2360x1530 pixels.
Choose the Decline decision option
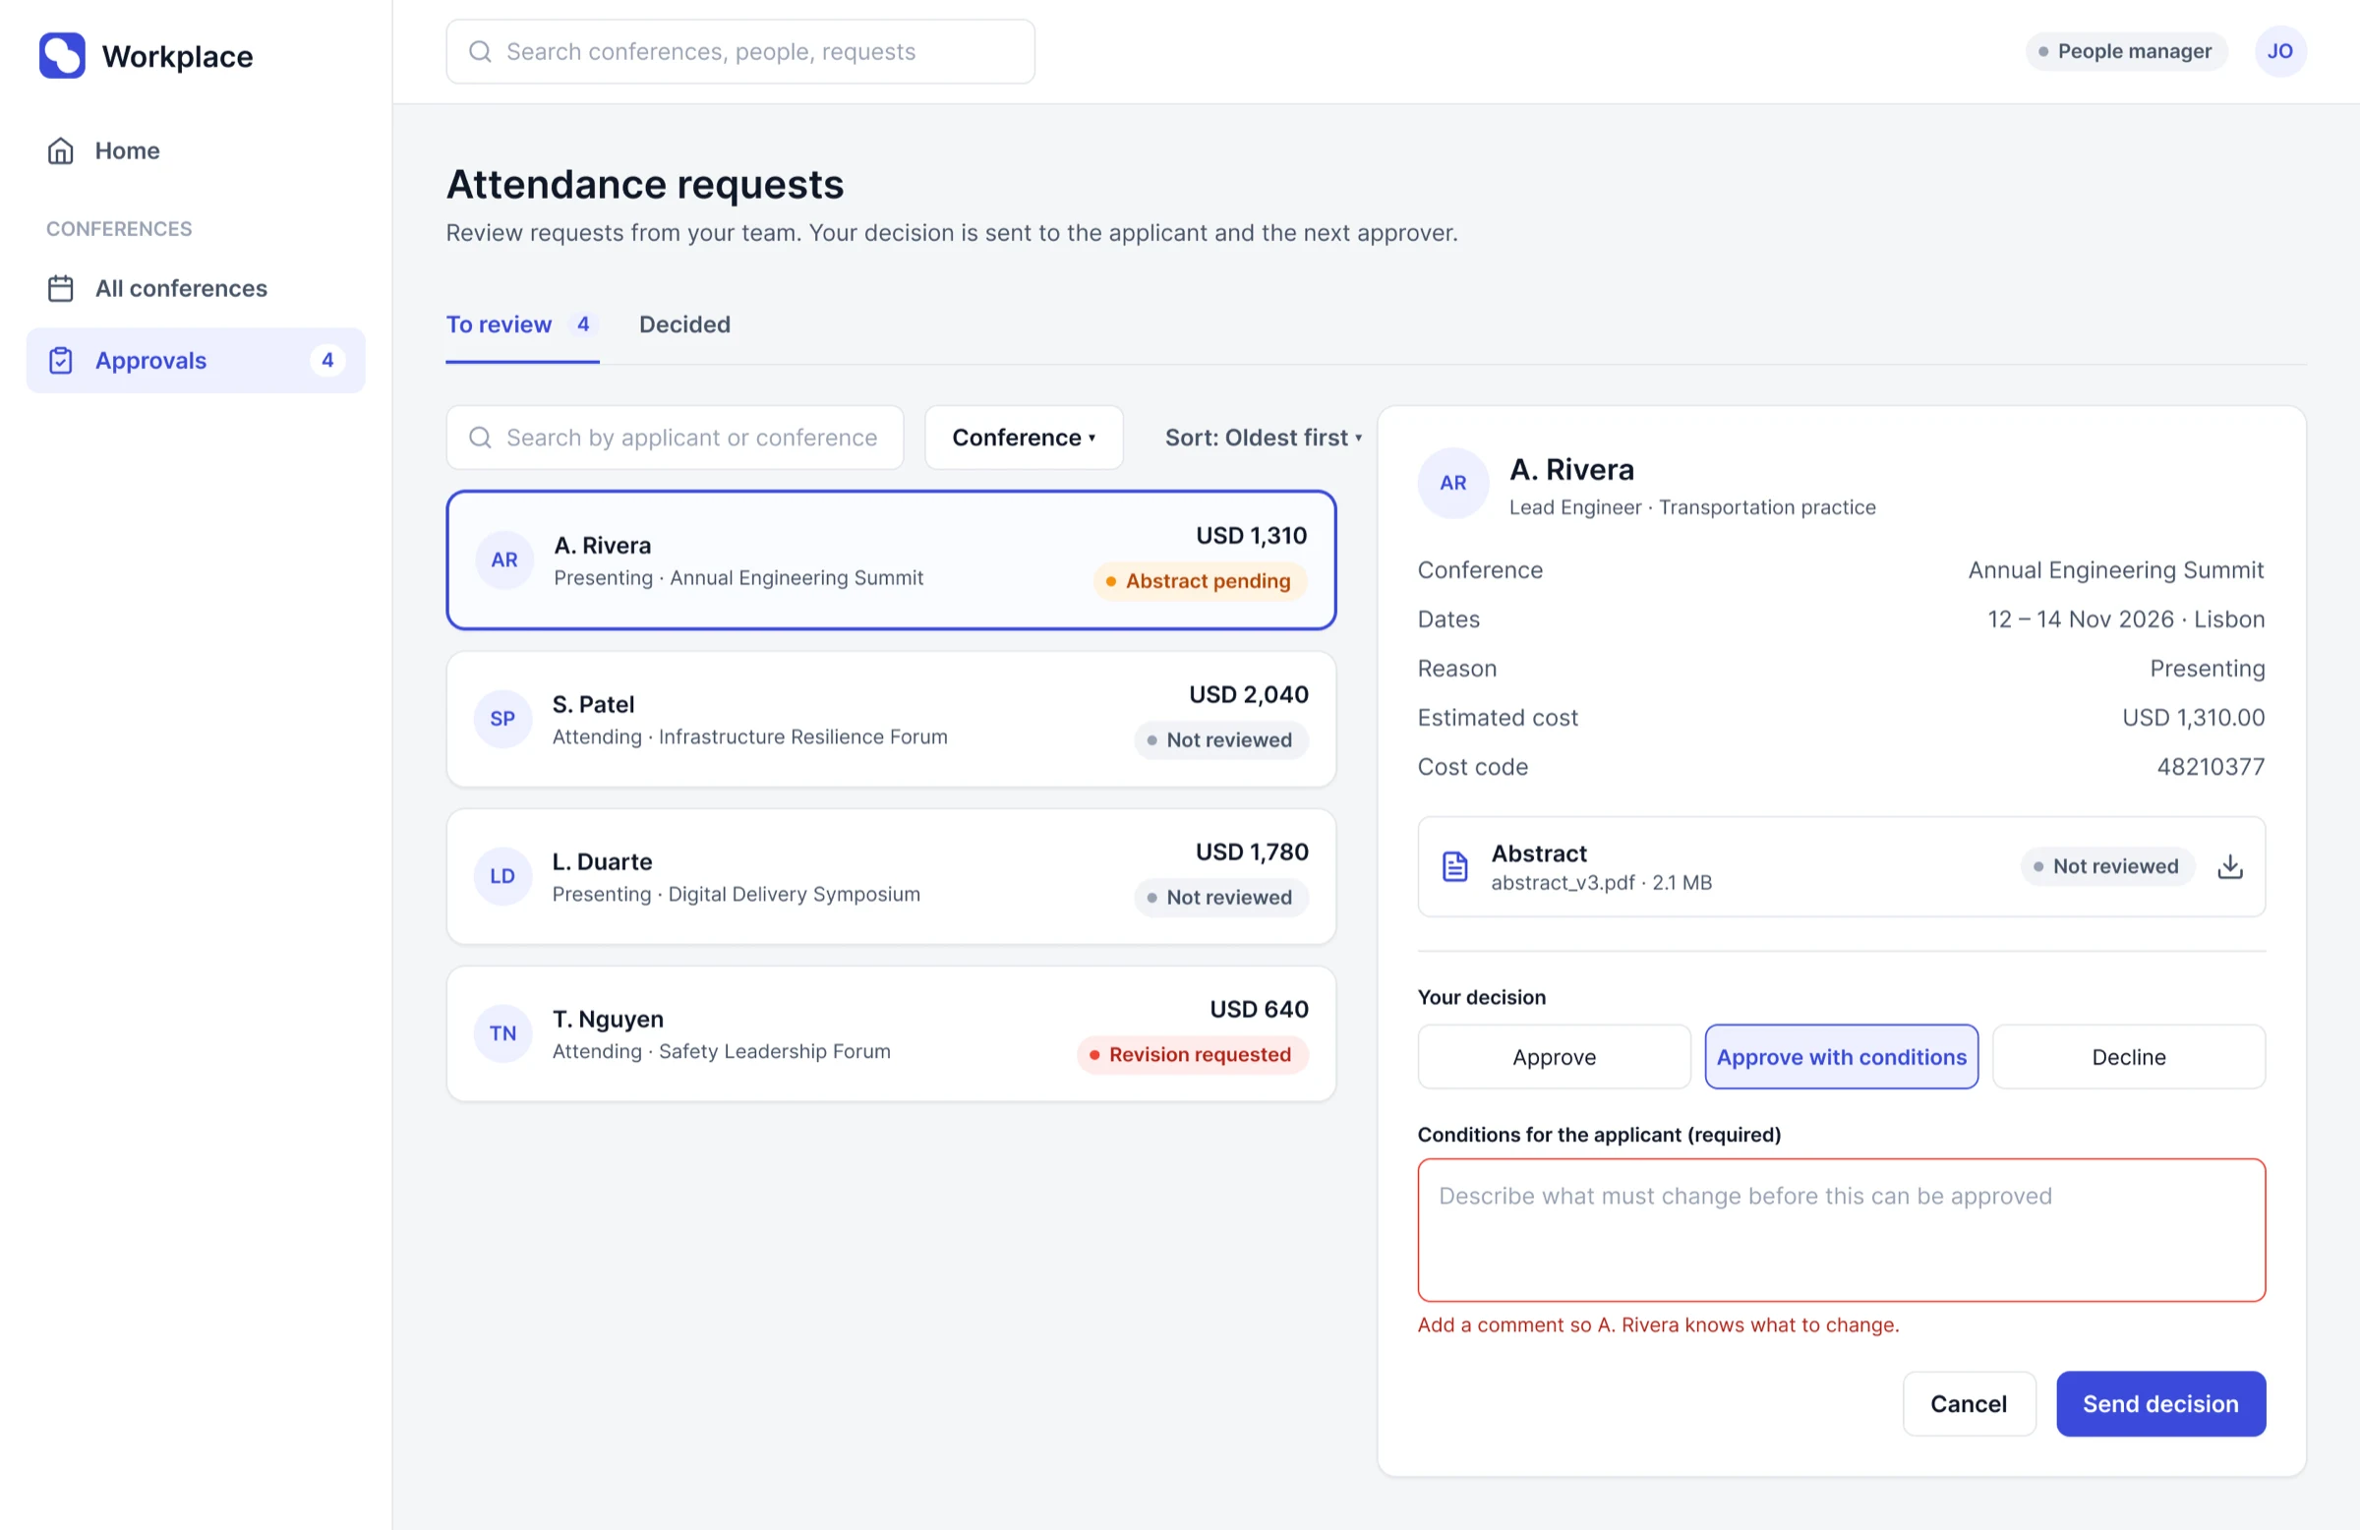click(x=2129, y=1057)
